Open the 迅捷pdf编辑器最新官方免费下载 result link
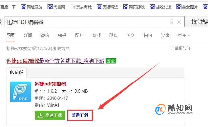 [x=55, y=61]
